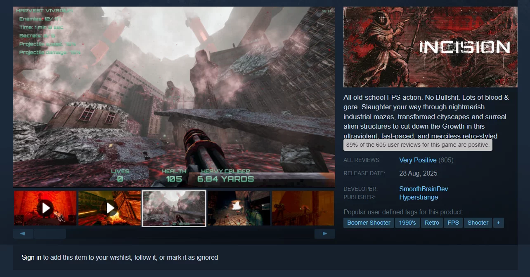Viewport: 530px width, 277px height.
Task: Click the main gameplay screenshot
Action: [174, 97]
